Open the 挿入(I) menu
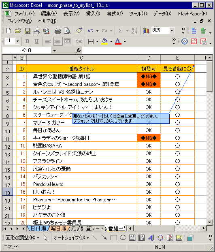Screen dimensions: 215x252 pos(93,14)
